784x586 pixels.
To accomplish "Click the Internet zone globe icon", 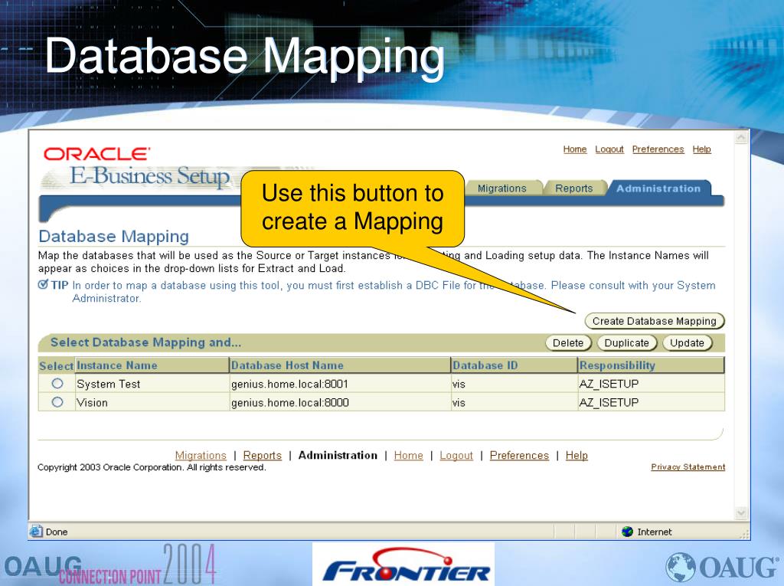I will 627,532.
